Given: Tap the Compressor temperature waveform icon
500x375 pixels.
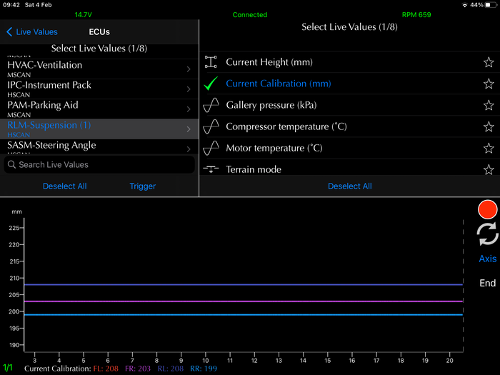Looking at the screenshot, I should tap(211, 126).
